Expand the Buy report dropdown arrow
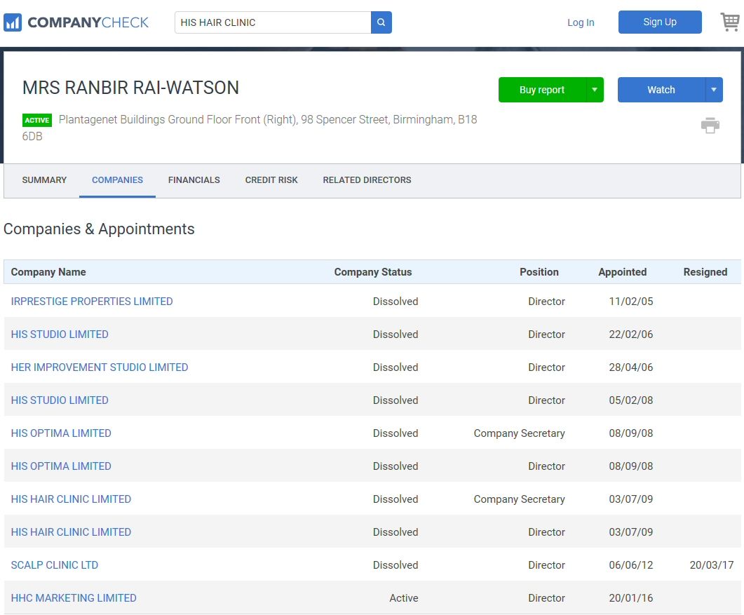This screenshot has height=615, width=744. (x=595, y=90)
